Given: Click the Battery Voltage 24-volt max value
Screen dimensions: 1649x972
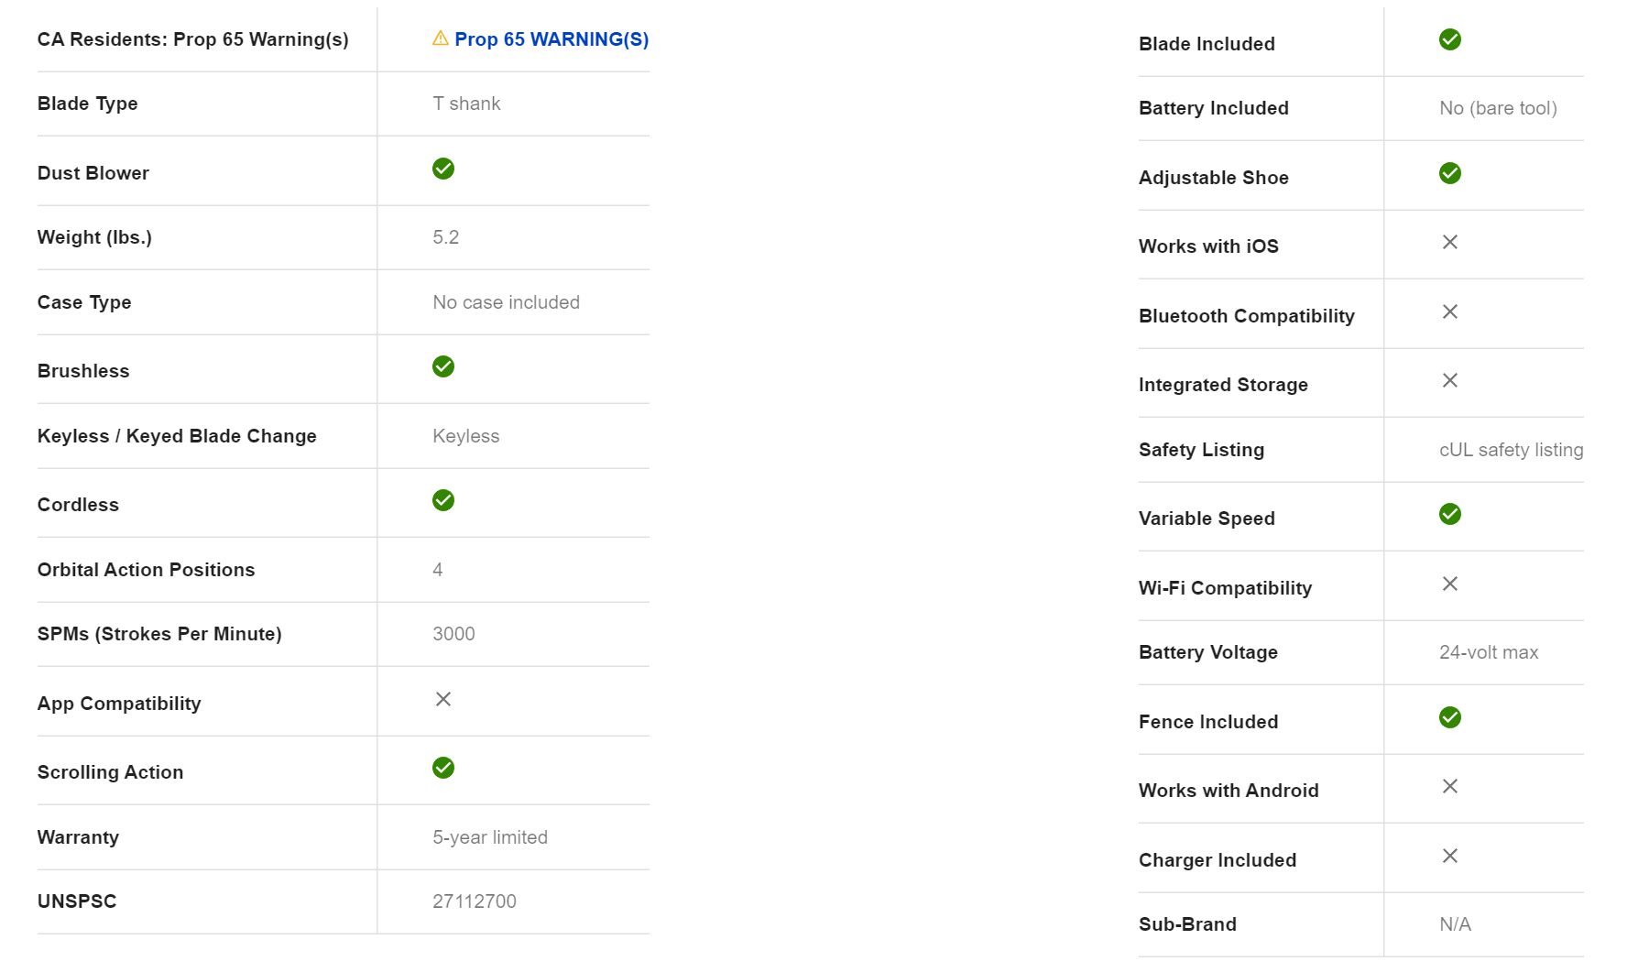Looking at the screenshot, I should pyautogui.click(x=1488, y=652).
